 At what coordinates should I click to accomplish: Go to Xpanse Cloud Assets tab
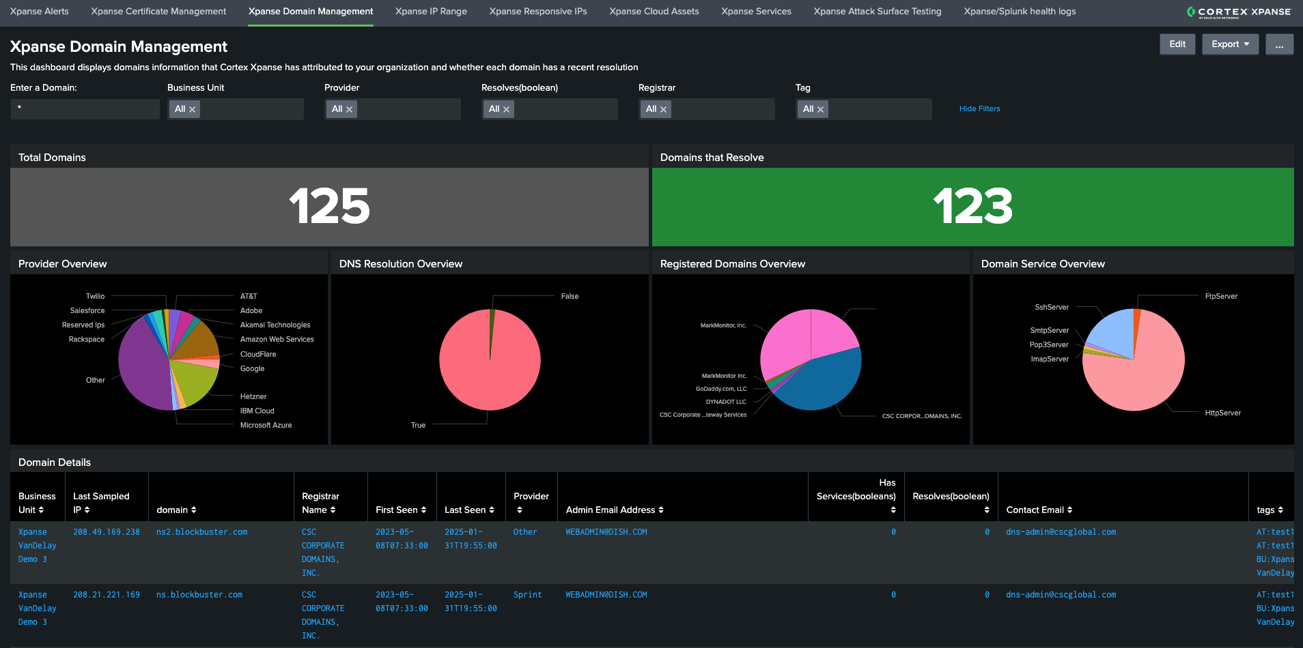654,12
